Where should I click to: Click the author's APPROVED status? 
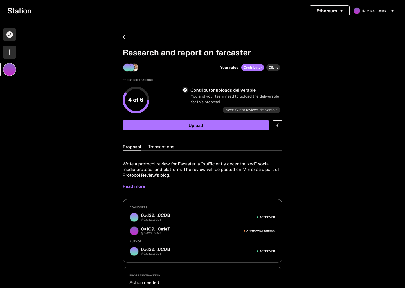pyautogui.click(x=266, y=251)
